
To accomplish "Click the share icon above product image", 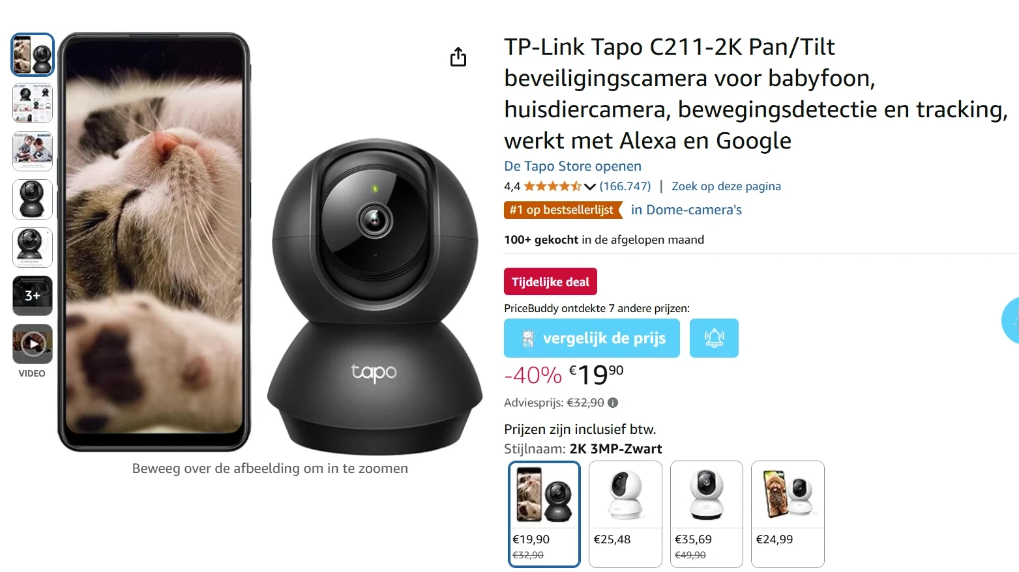I will coord(458,57).
